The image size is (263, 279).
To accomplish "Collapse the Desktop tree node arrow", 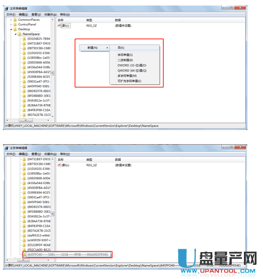I will point(11,29).
